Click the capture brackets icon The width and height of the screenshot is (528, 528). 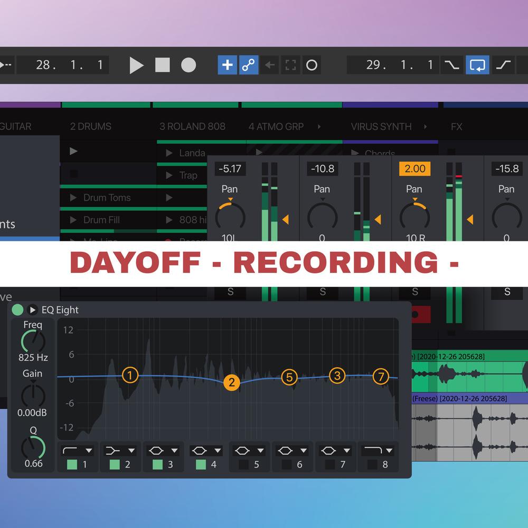(x=290, y=65)
